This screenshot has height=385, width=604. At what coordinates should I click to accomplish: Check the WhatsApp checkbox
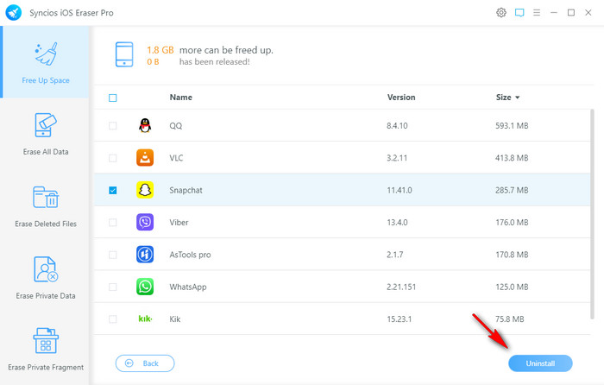pos(112,287)
